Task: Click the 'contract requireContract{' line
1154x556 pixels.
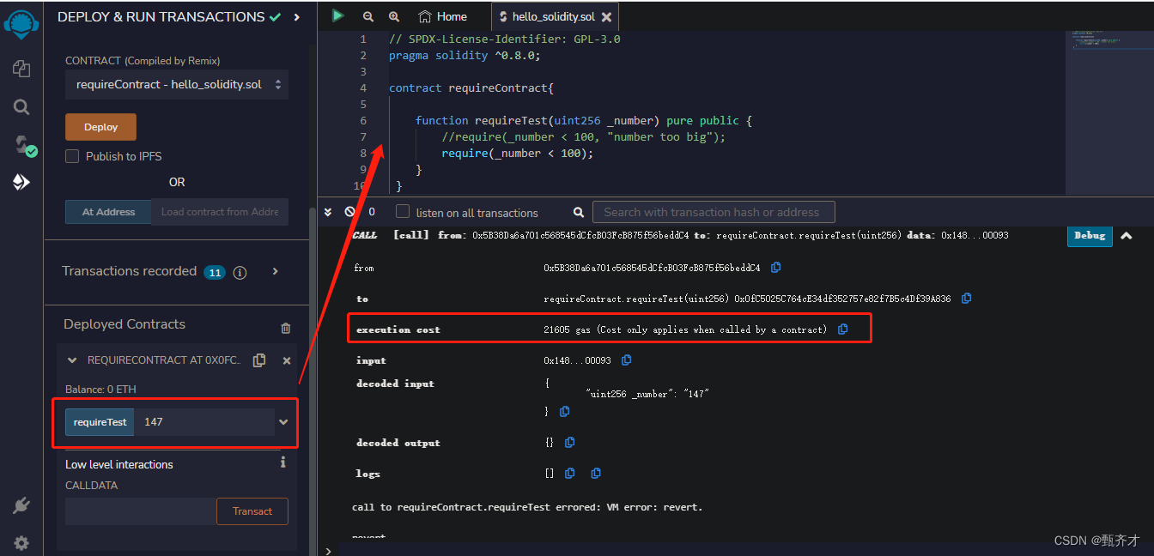Action: [x=471, y=88]
